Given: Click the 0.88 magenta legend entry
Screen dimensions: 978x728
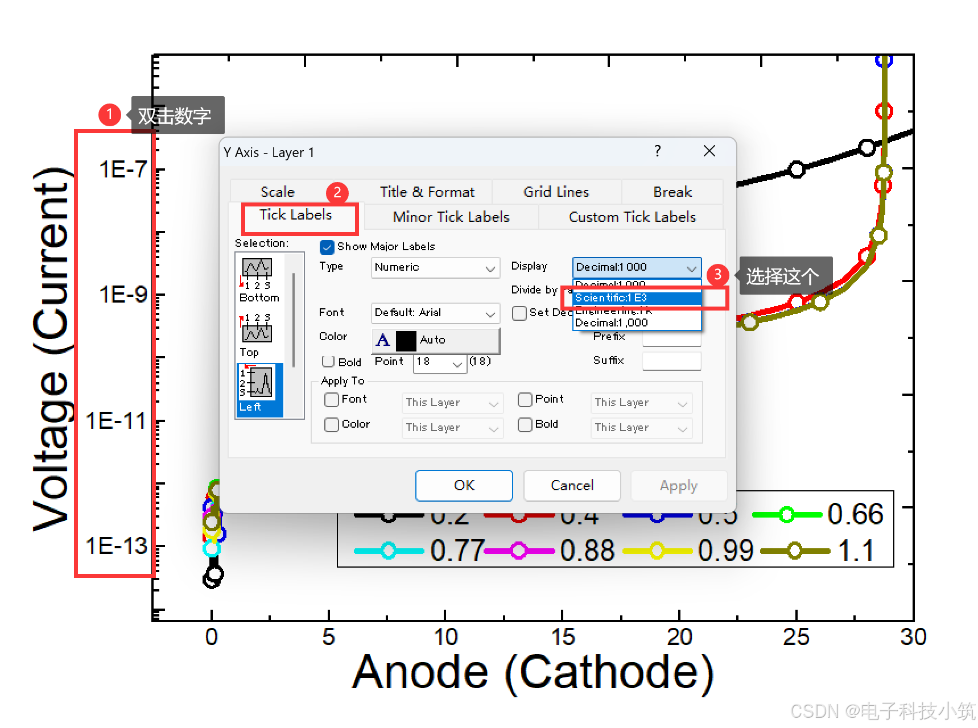Looking at the screenshot, I should pyautogui.click(x=550, y=551).
